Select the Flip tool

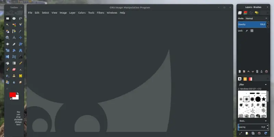(8, 57)
